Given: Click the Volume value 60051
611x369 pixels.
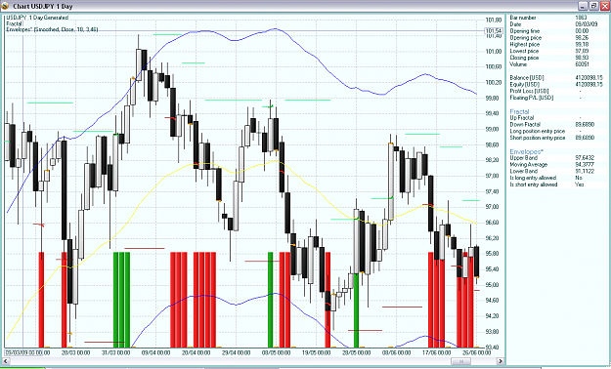Looking at the screenshot, I should pyautogui.click(x=582, y=64).
